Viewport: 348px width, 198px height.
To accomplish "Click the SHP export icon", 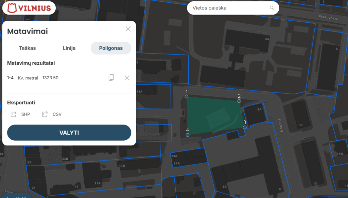I will (13, 114).
